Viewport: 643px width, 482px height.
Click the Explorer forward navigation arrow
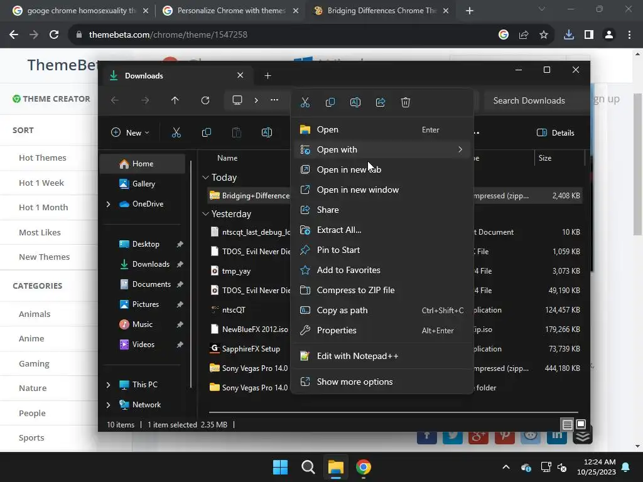point(145,100)
